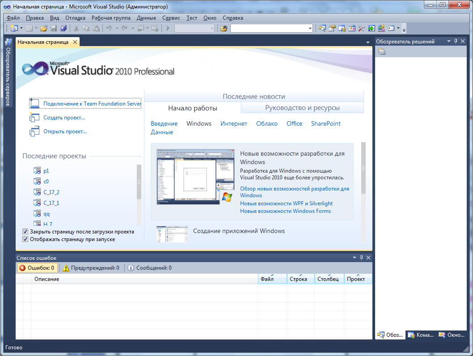Viewport: 473px width, 356px height.
Task: Click the Paste clipboard icon
Action: pos(96,28)
